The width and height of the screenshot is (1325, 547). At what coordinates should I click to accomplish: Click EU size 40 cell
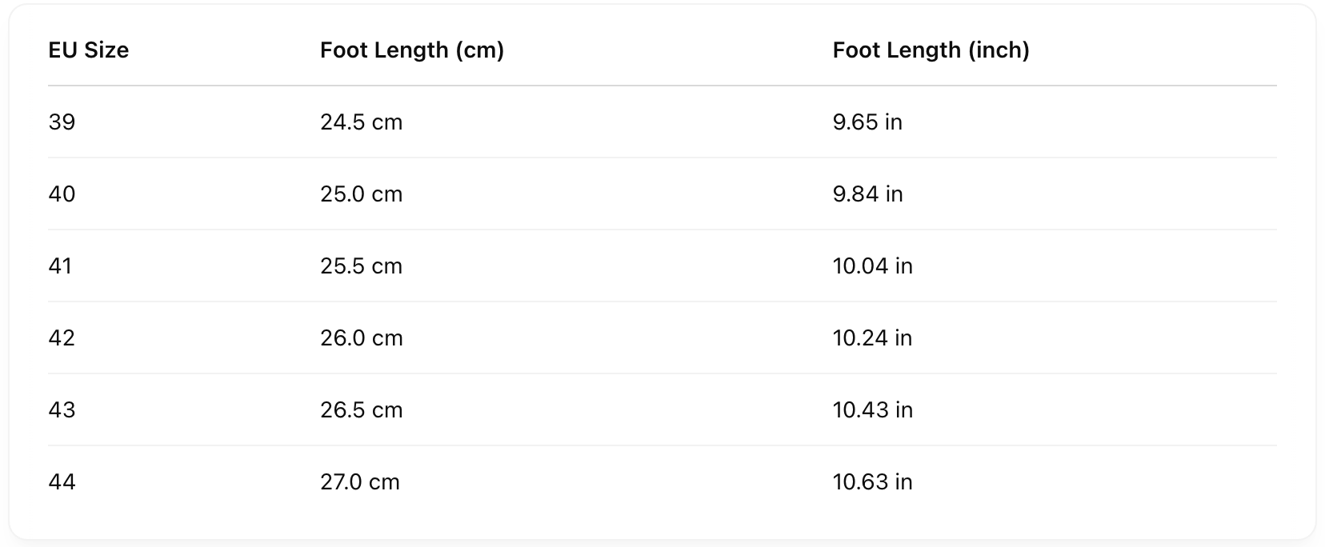click(62, 194)
